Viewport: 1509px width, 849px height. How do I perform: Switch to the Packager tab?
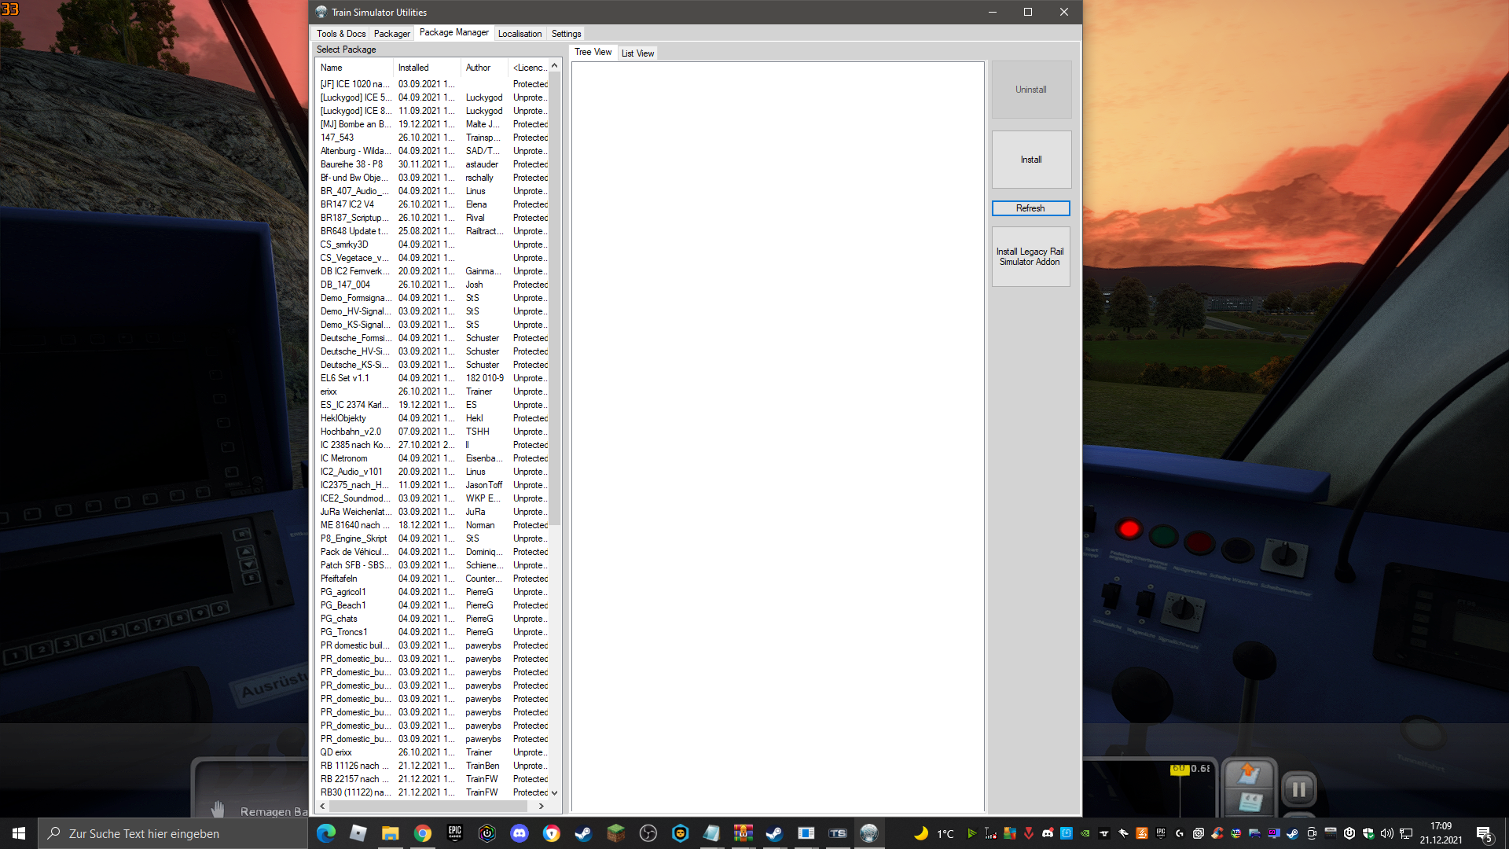pyautogui.click(x=391, y=34)
